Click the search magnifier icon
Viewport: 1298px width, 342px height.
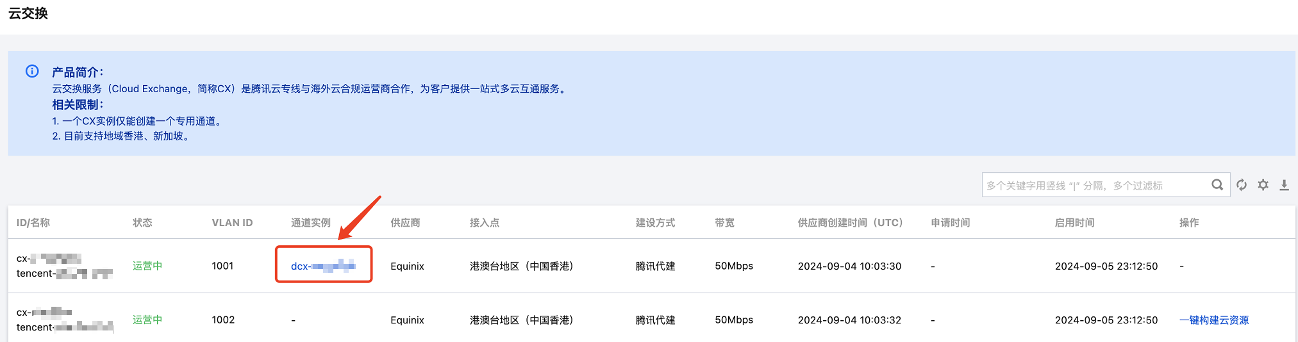(1217, 185)
